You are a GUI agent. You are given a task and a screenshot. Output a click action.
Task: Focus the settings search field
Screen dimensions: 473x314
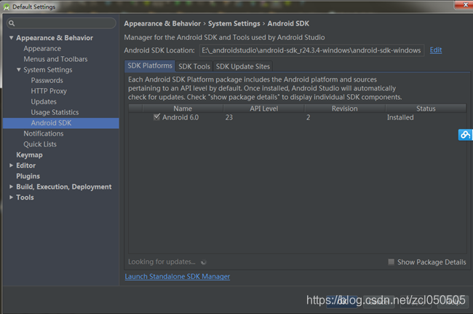[x=61, y=23]
